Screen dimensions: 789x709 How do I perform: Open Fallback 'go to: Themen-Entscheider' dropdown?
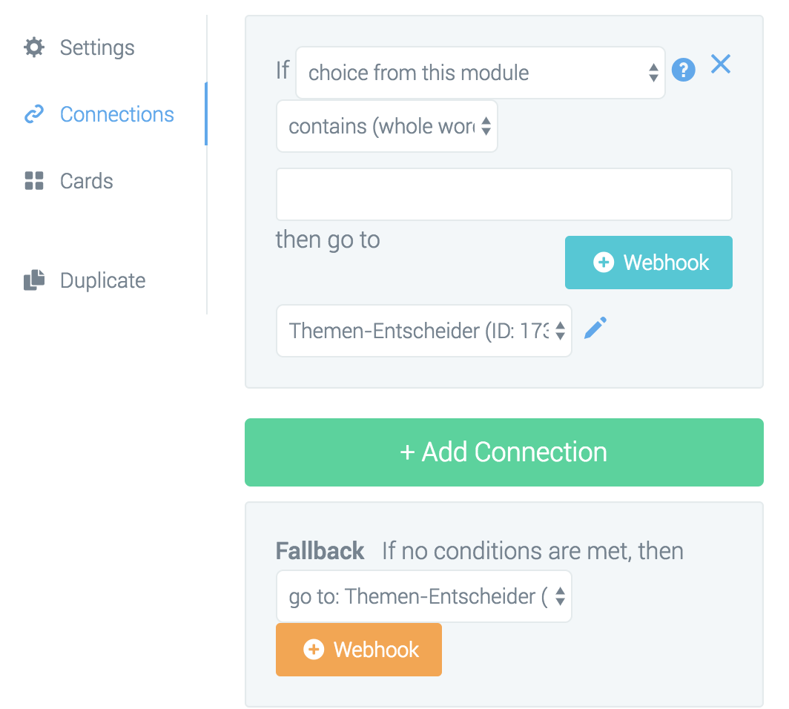pyautogui.click(x=424, y=596)
